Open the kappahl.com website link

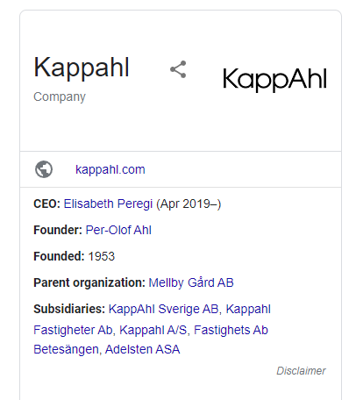tap(110, 169)
